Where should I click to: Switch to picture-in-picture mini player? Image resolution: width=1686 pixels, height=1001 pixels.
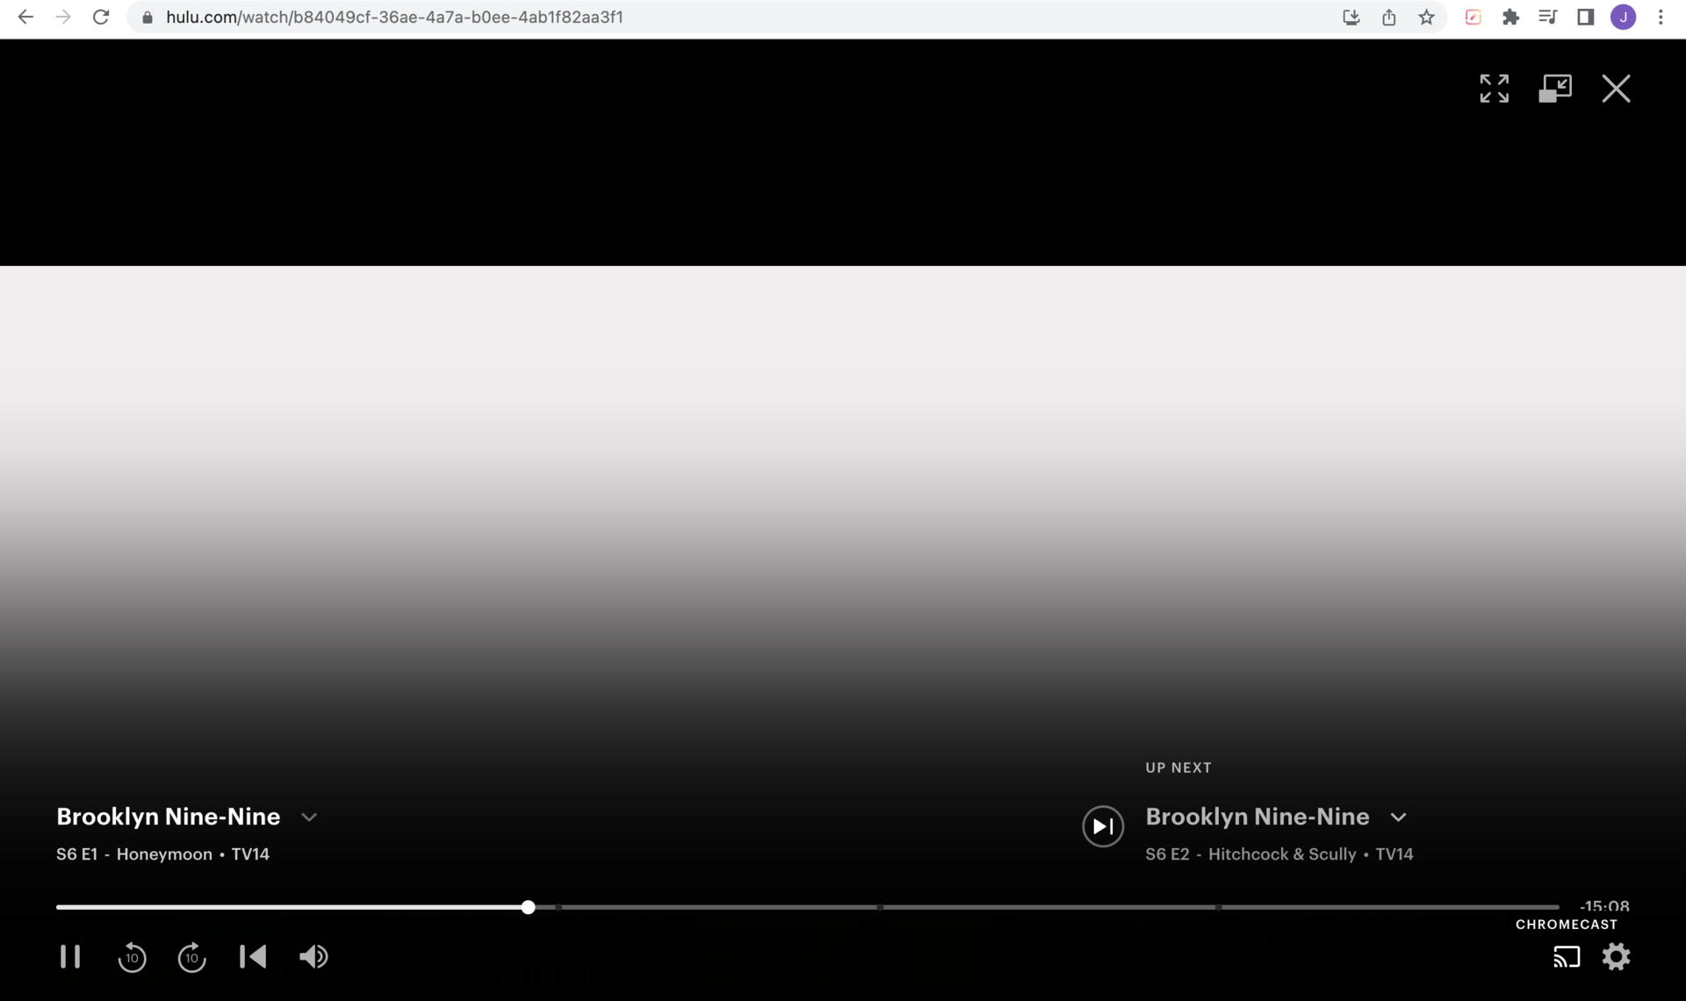click(x=1554, y=89)
